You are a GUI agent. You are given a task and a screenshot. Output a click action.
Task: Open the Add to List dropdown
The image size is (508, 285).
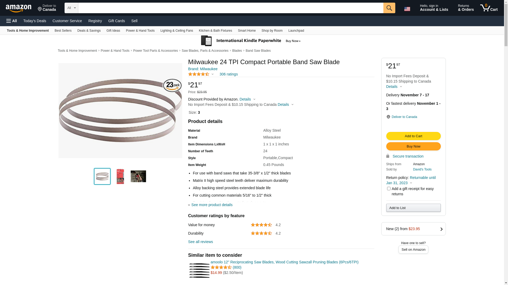[x=413, y=208]
